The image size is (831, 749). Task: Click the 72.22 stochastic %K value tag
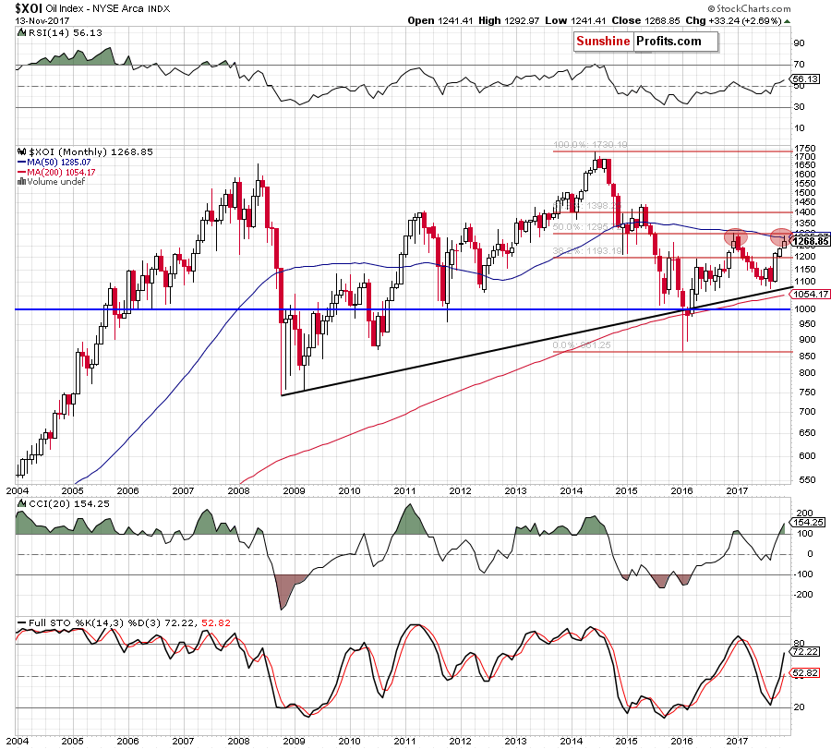(x=805, y=651)
